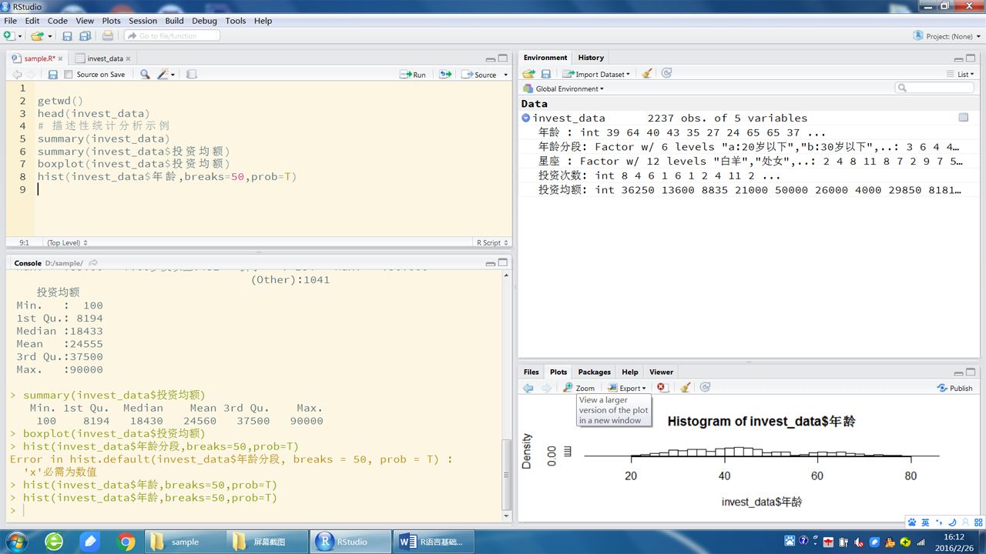Screen dimensions: 986x554
Task: Close the invest_data tab
Action: pos(129,58)
